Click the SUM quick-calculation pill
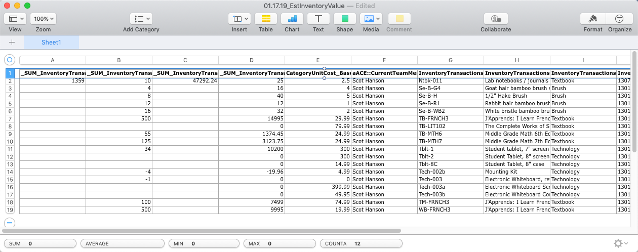Screen dimensions: 638x252 [x=40, y=243]
